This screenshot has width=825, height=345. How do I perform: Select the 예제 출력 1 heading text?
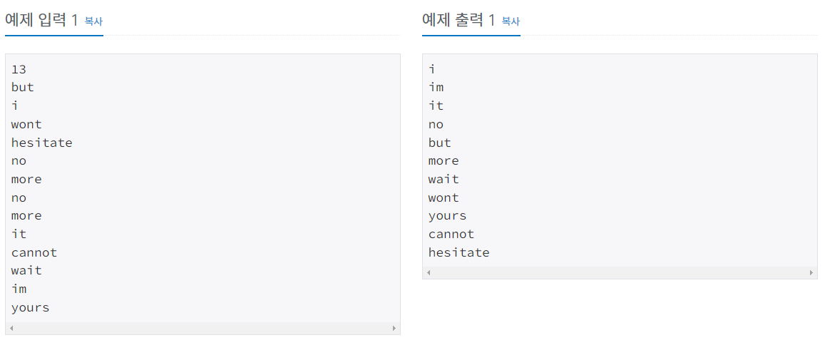click(458, 21)
